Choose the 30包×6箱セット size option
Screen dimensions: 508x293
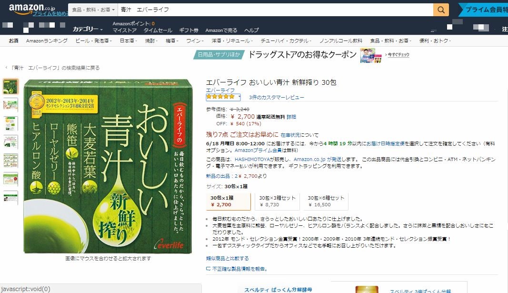click(326, 201)
